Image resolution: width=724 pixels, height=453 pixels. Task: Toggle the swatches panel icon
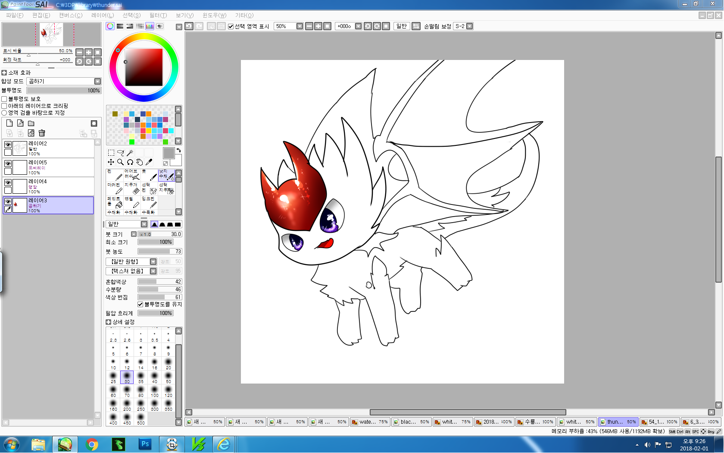[x=150, y=26]
